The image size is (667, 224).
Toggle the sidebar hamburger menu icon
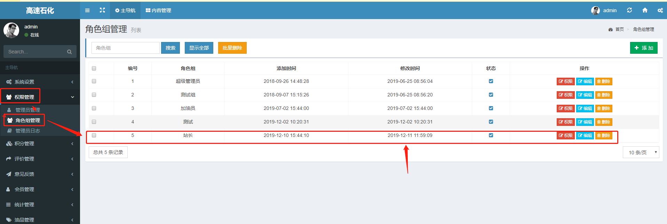click(87, 10)
